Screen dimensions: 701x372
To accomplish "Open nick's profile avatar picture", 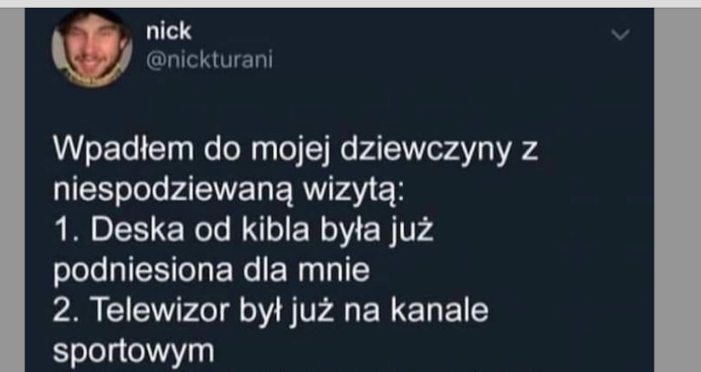I will 91,48.
